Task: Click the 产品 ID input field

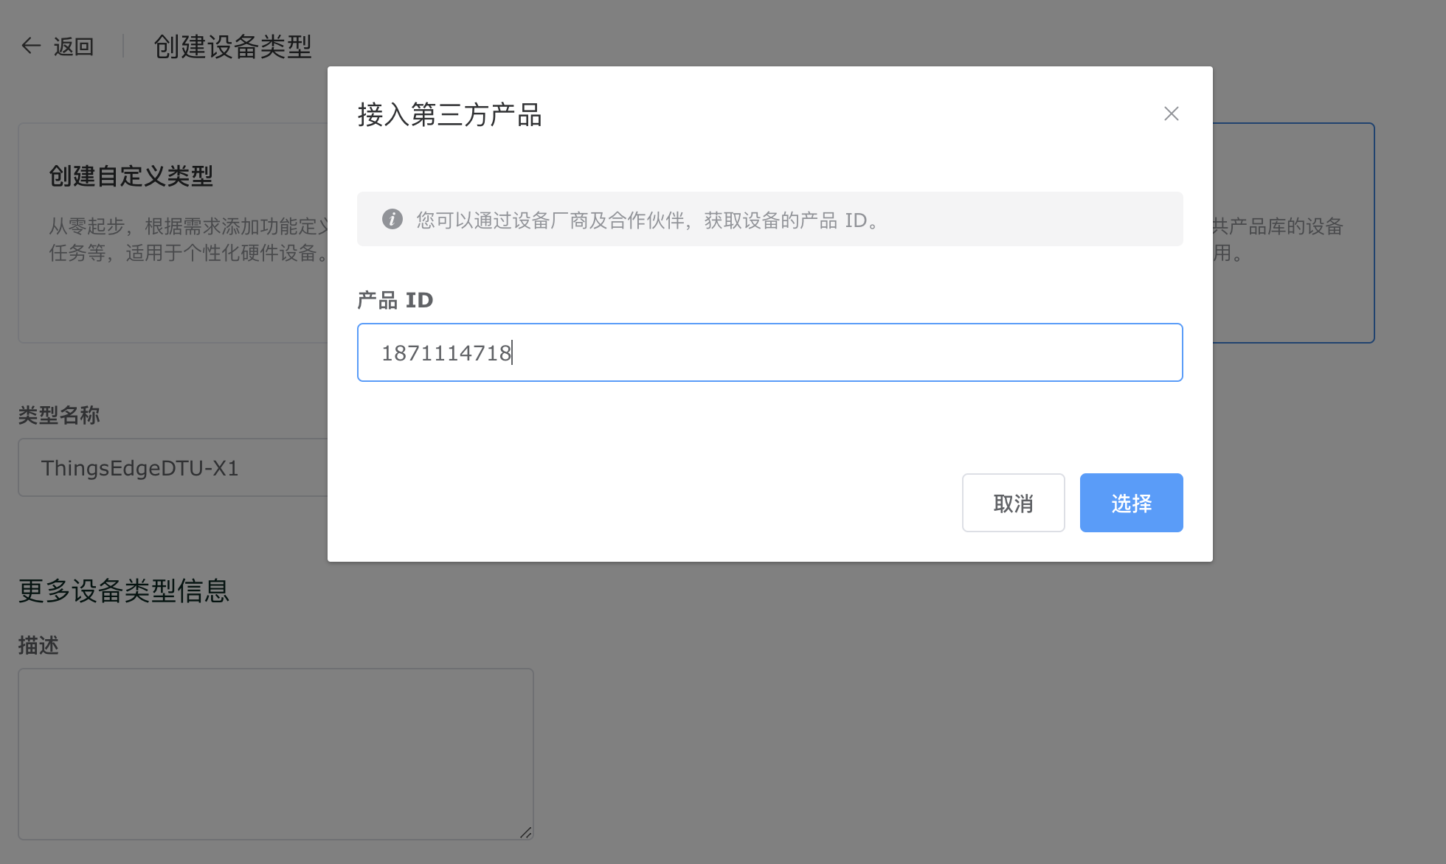Action: coord(769,352)
